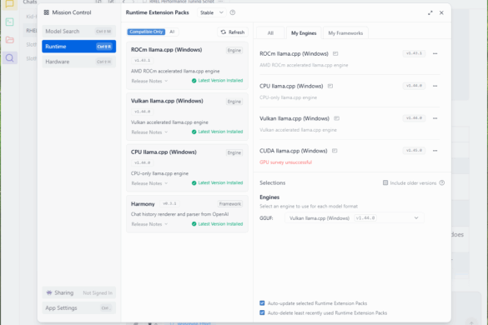Open the GGUF engine selection dropdown
This screenshot has width=488, height=325.
pos(355,218)
